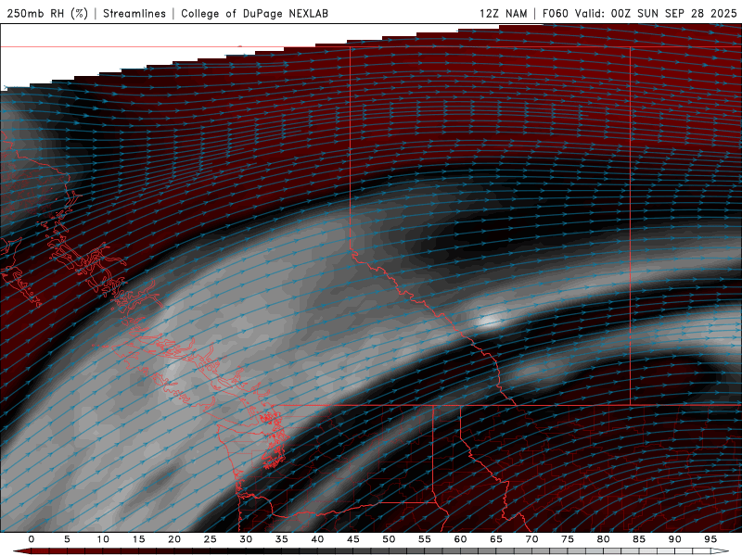Click the "College of DuPage NEXLAB" text

click(254, 13)
